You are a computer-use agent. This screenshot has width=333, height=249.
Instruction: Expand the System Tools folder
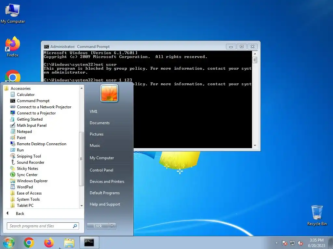(x=28, y=199)
